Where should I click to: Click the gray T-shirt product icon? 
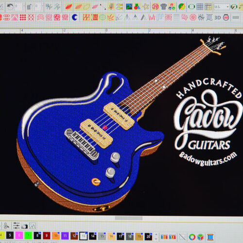click(x=164, y=7)
